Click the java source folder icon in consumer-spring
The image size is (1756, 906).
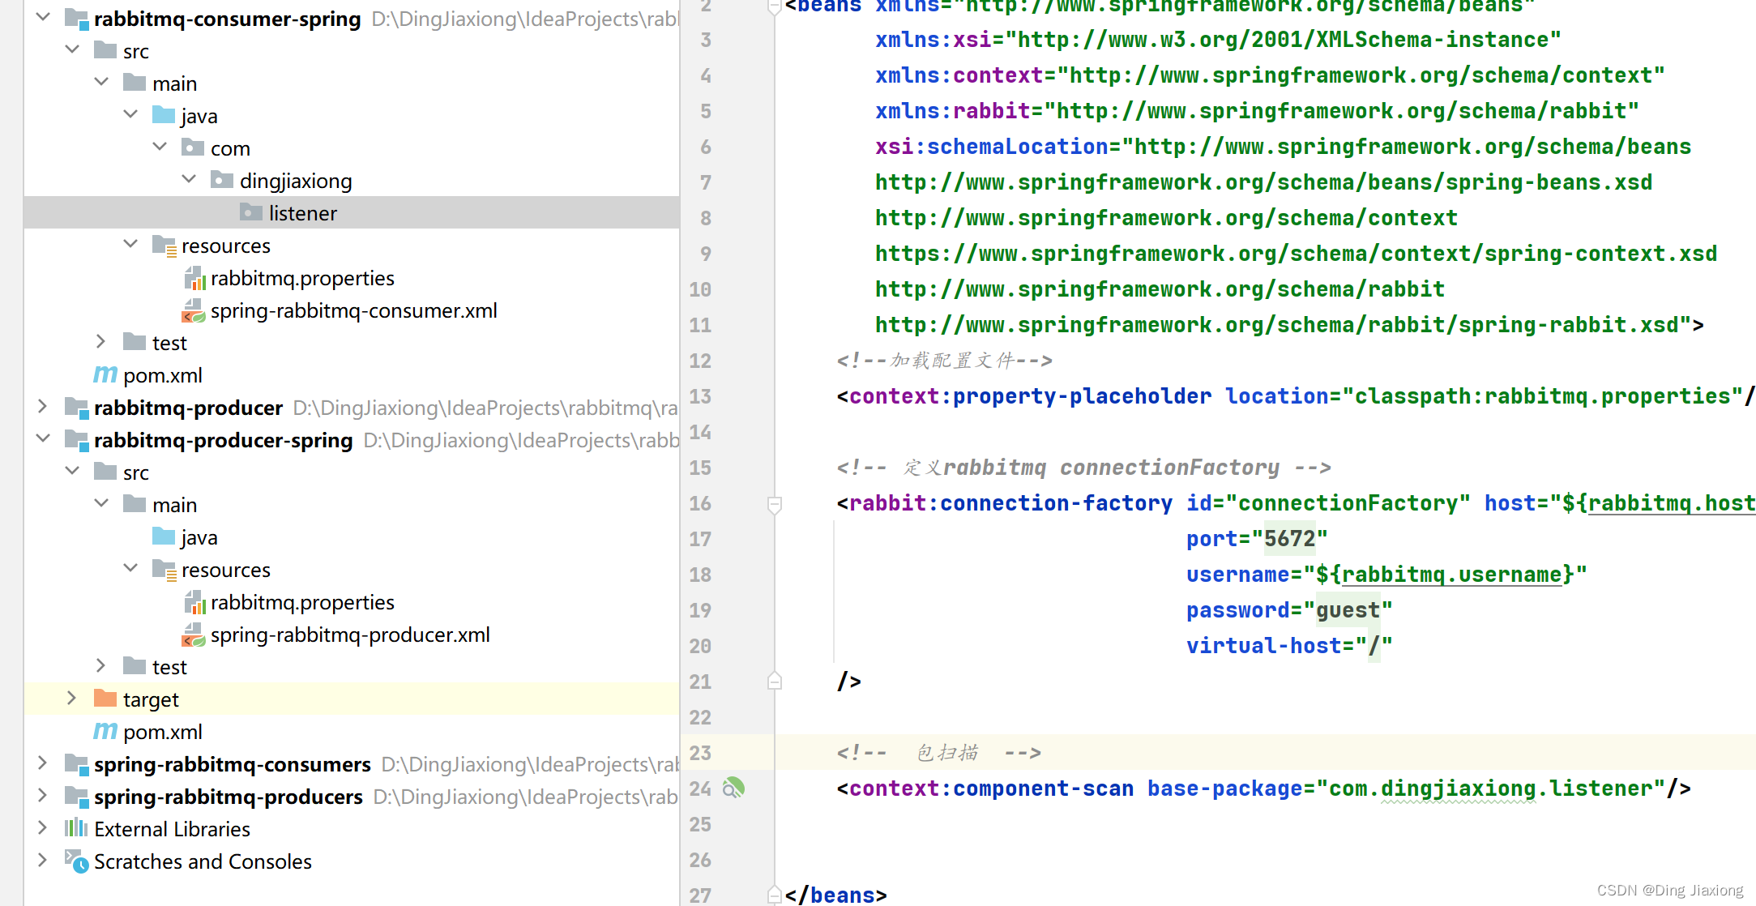tap(164, 115)
